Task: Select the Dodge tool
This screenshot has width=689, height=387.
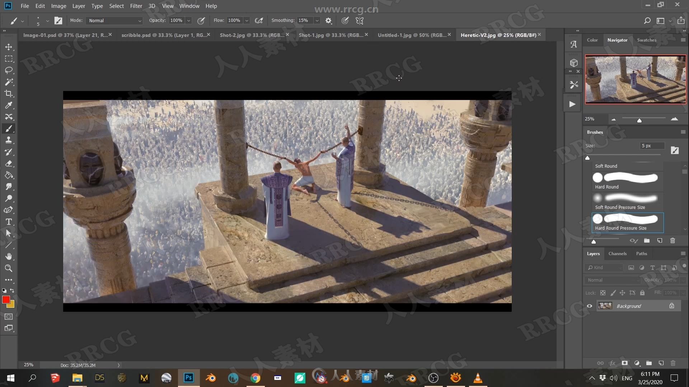Action: pyautogui.click(x=9, y=198)
